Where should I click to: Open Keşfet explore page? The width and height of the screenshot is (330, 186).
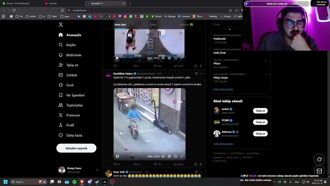point(67,45)
